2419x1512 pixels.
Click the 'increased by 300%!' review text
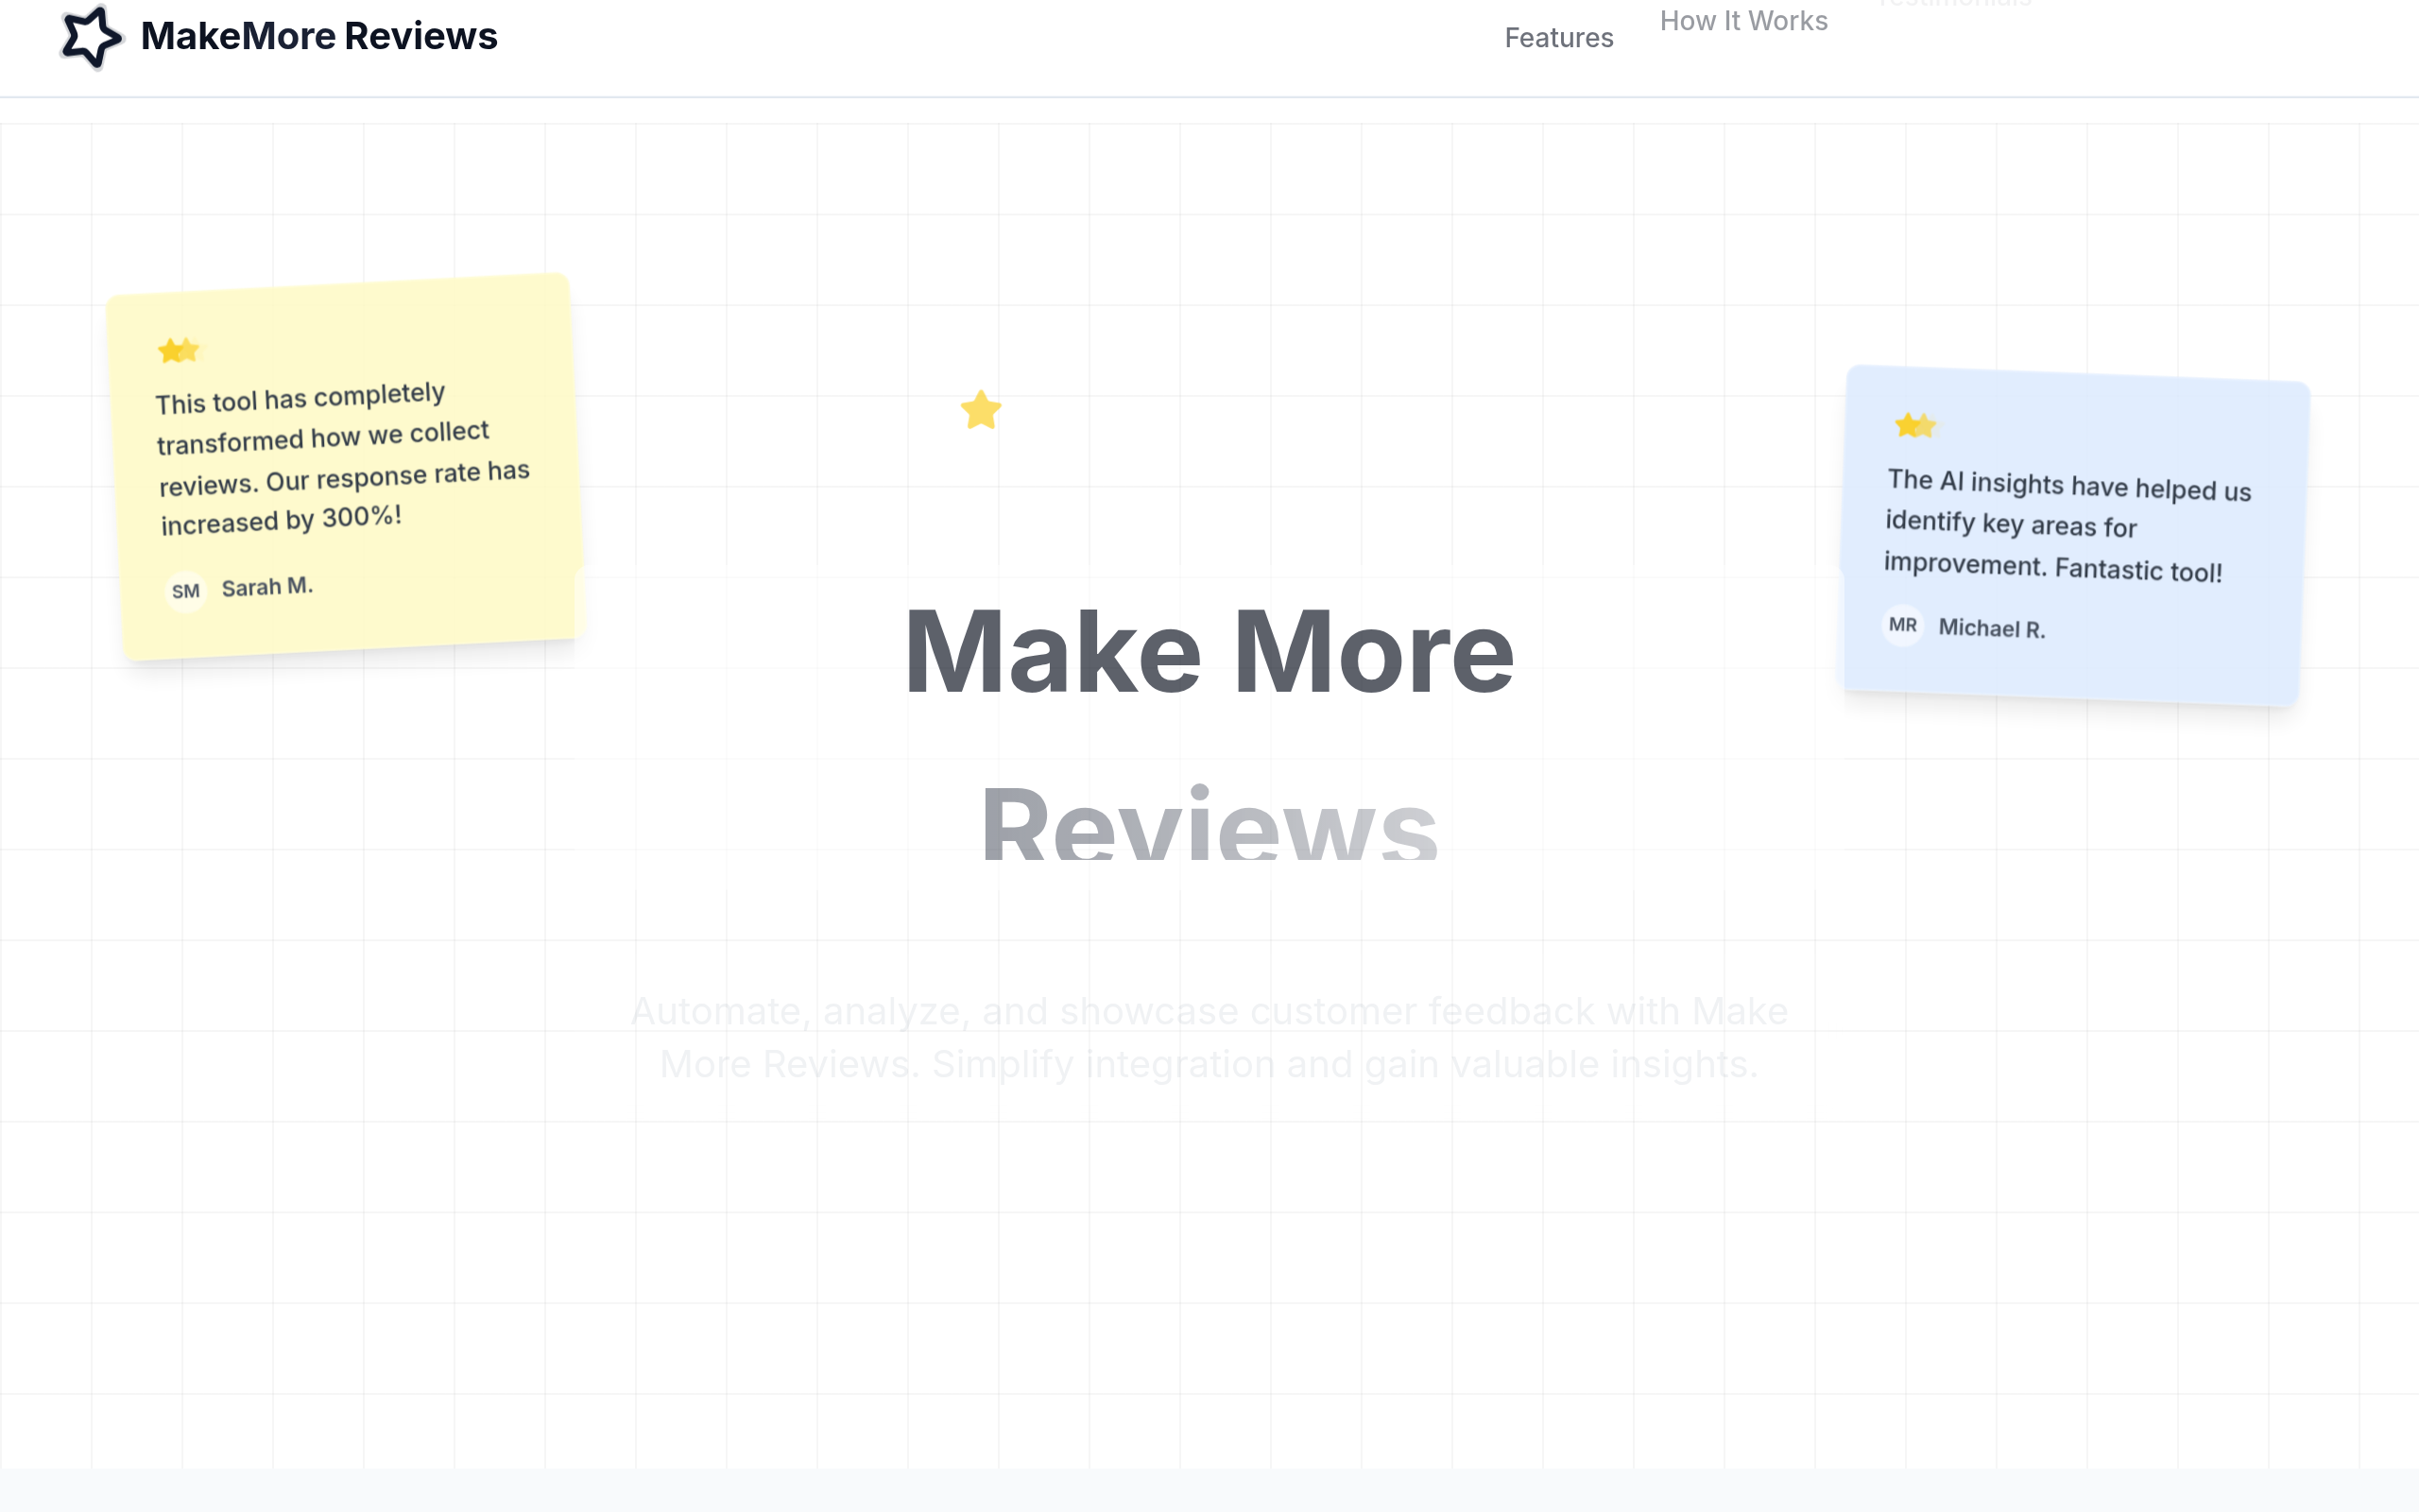tap(281, 520)
